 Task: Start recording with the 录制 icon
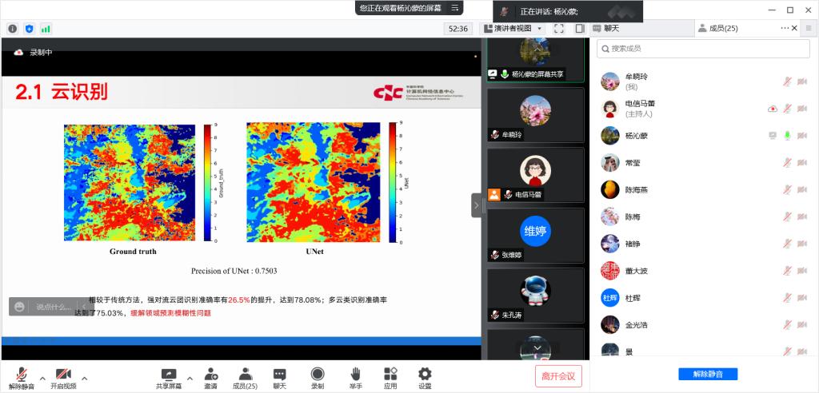317,378
